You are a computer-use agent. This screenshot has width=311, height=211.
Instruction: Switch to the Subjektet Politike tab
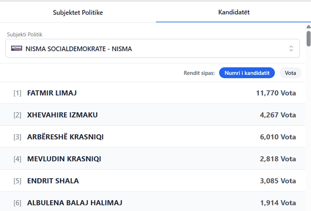(x=78, y=12)
